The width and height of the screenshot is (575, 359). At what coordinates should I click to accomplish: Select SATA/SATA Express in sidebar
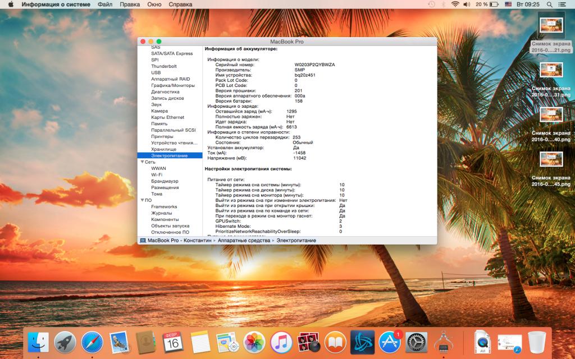[172, 53]
